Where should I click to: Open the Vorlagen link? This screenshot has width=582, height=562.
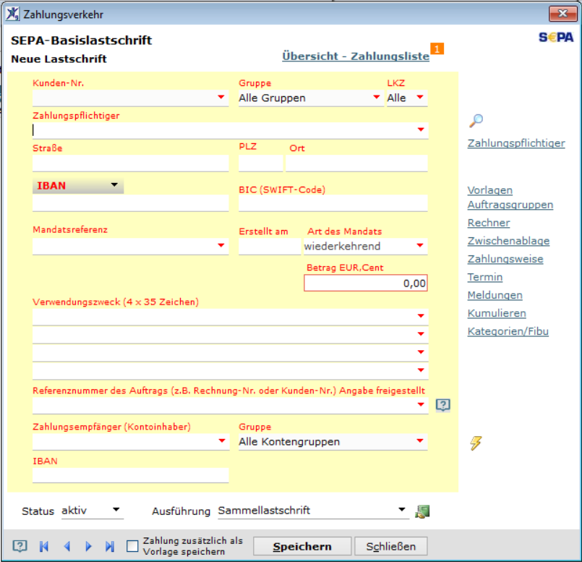[x=490, y=190]
